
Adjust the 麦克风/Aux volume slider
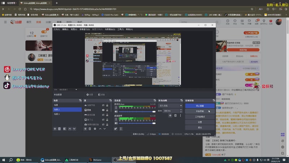pos(137,112)
